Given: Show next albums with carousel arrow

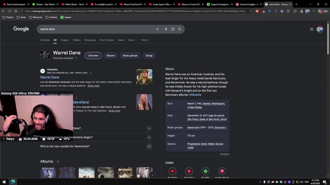Looking at the screenshot, I should pyautogui.click(x=152, y=175).
